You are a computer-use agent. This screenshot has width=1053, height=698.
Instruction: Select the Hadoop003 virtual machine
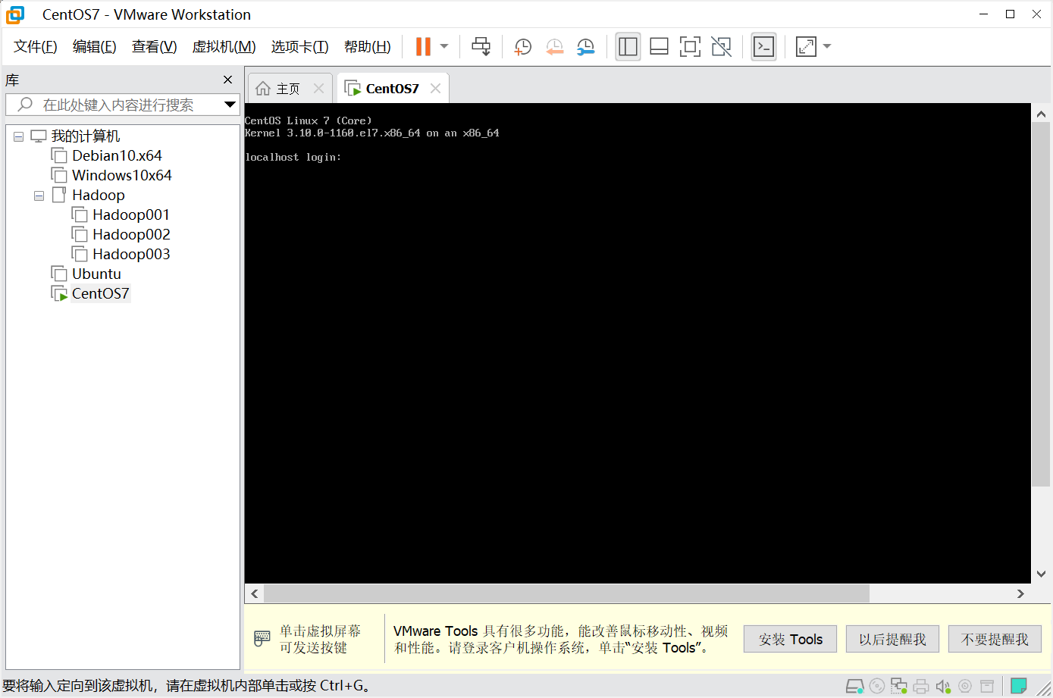131,254
